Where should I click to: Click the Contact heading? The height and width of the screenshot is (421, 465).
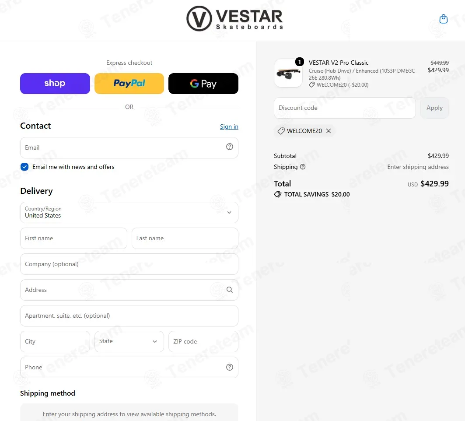click(35, 126)
